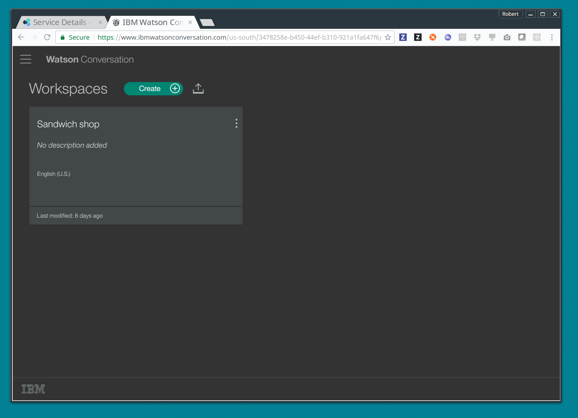Click the Robert profile button

tap(510, 14)
